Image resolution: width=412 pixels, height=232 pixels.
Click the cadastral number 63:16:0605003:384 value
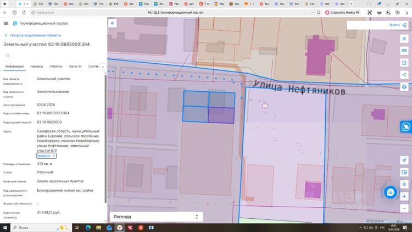53,113
